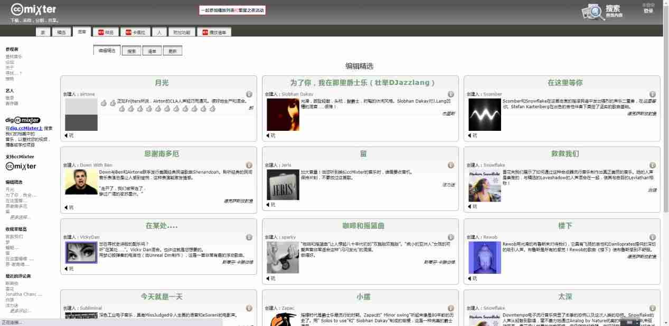Click info icon on 留 card
Screen dimensions: 669x326
pos(451,165)
